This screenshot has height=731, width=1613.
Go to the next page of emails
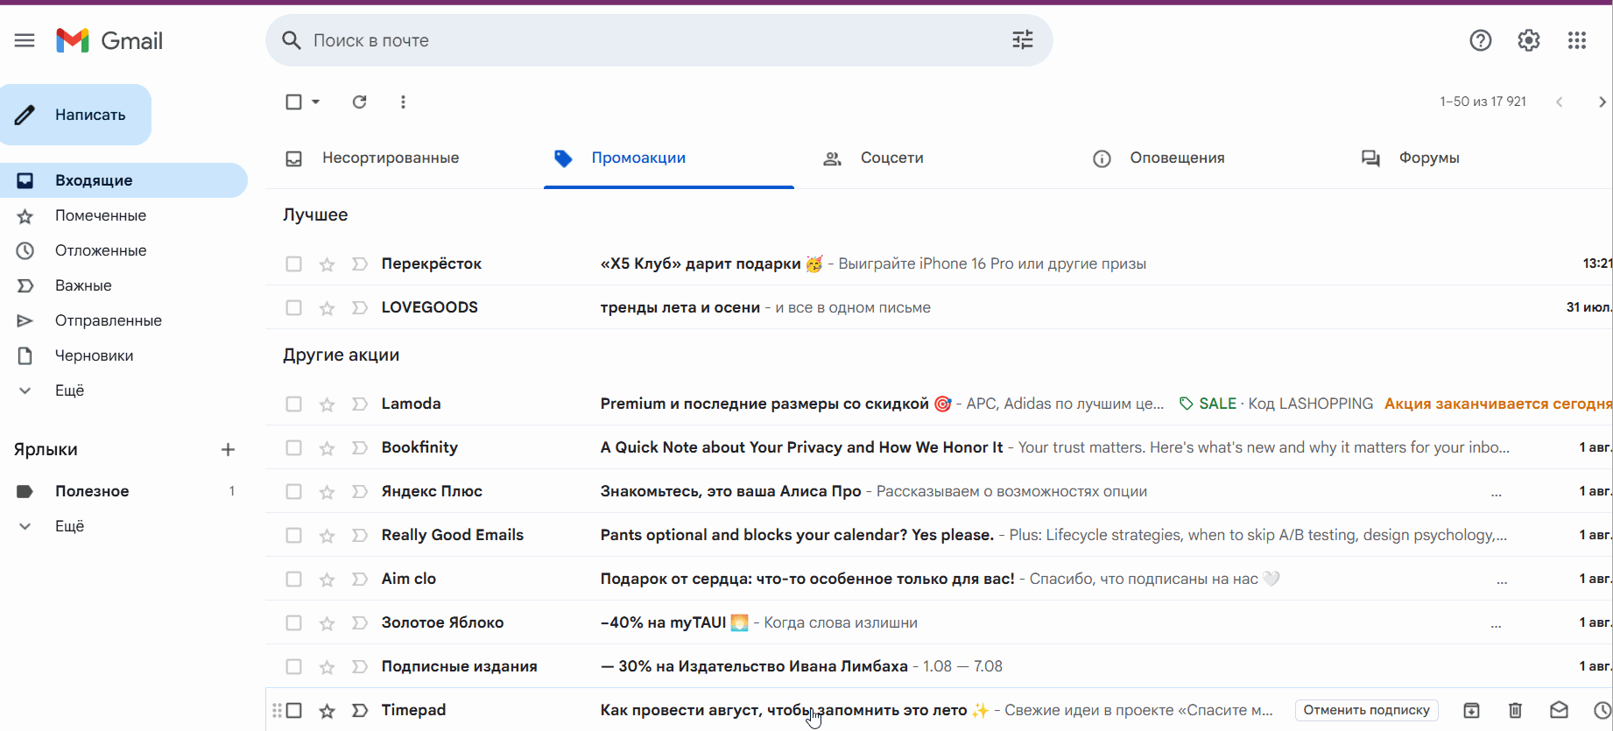click(x=1602, y=102)
